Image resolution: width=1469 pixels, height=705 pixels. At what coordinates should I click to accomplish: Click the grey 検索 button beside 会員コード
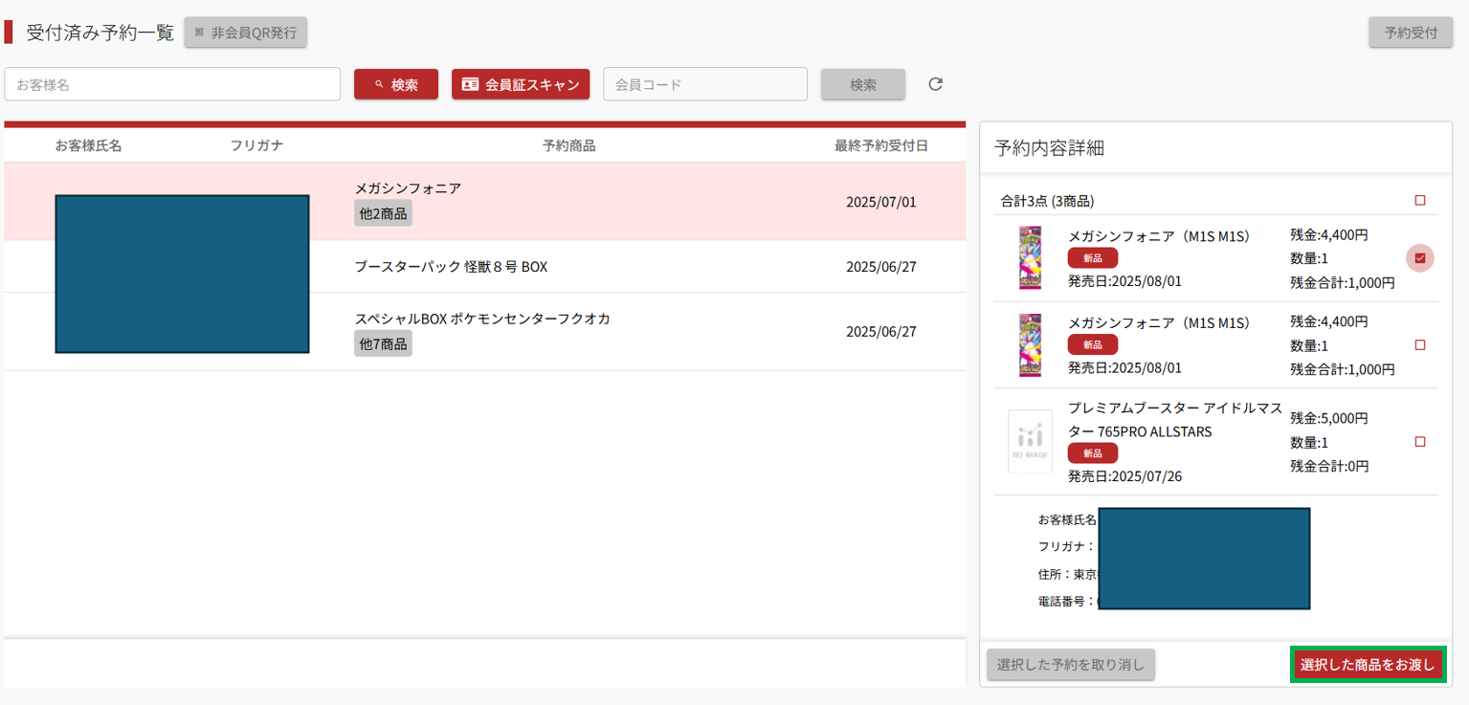click(863, 84)
